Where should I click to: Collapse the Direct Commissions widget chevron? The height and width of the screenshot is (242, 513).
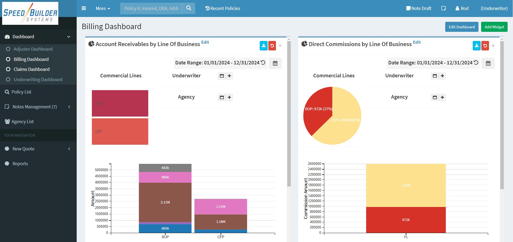click(x=493, y=46)
